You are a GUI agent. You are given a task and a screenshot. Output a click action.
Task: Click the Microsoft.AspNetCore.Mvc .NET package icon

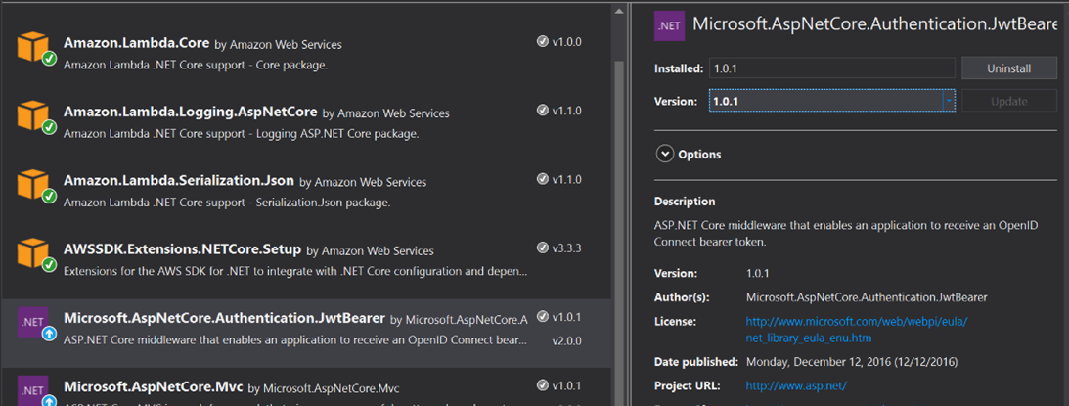click(35, 391)
